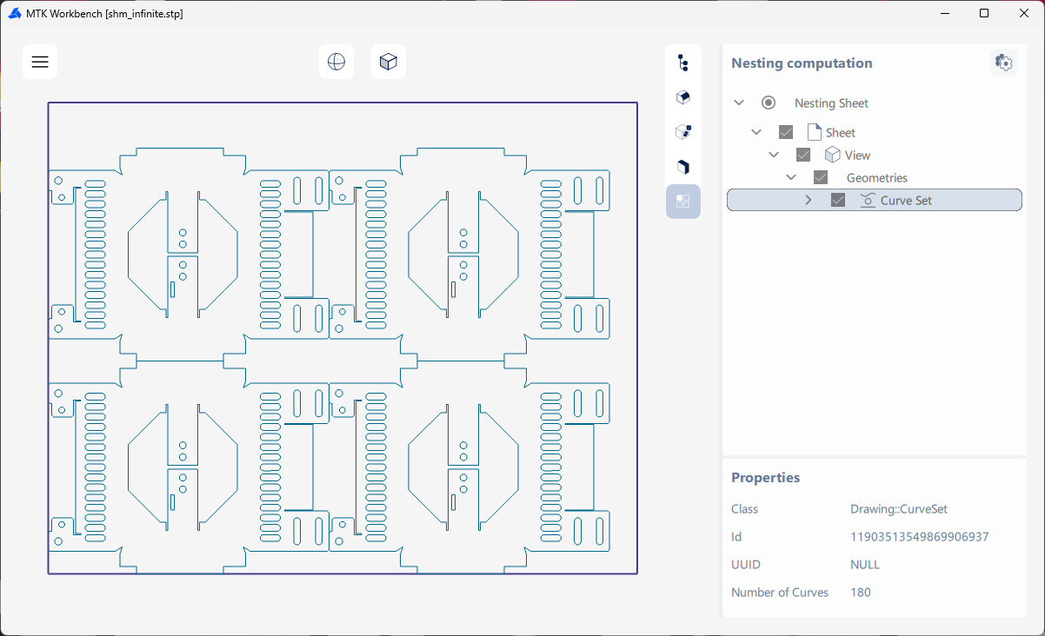Screen dimensions: 1045x636
Task: Click the Nesting computation panel title
Action: [x=802, y=63]
